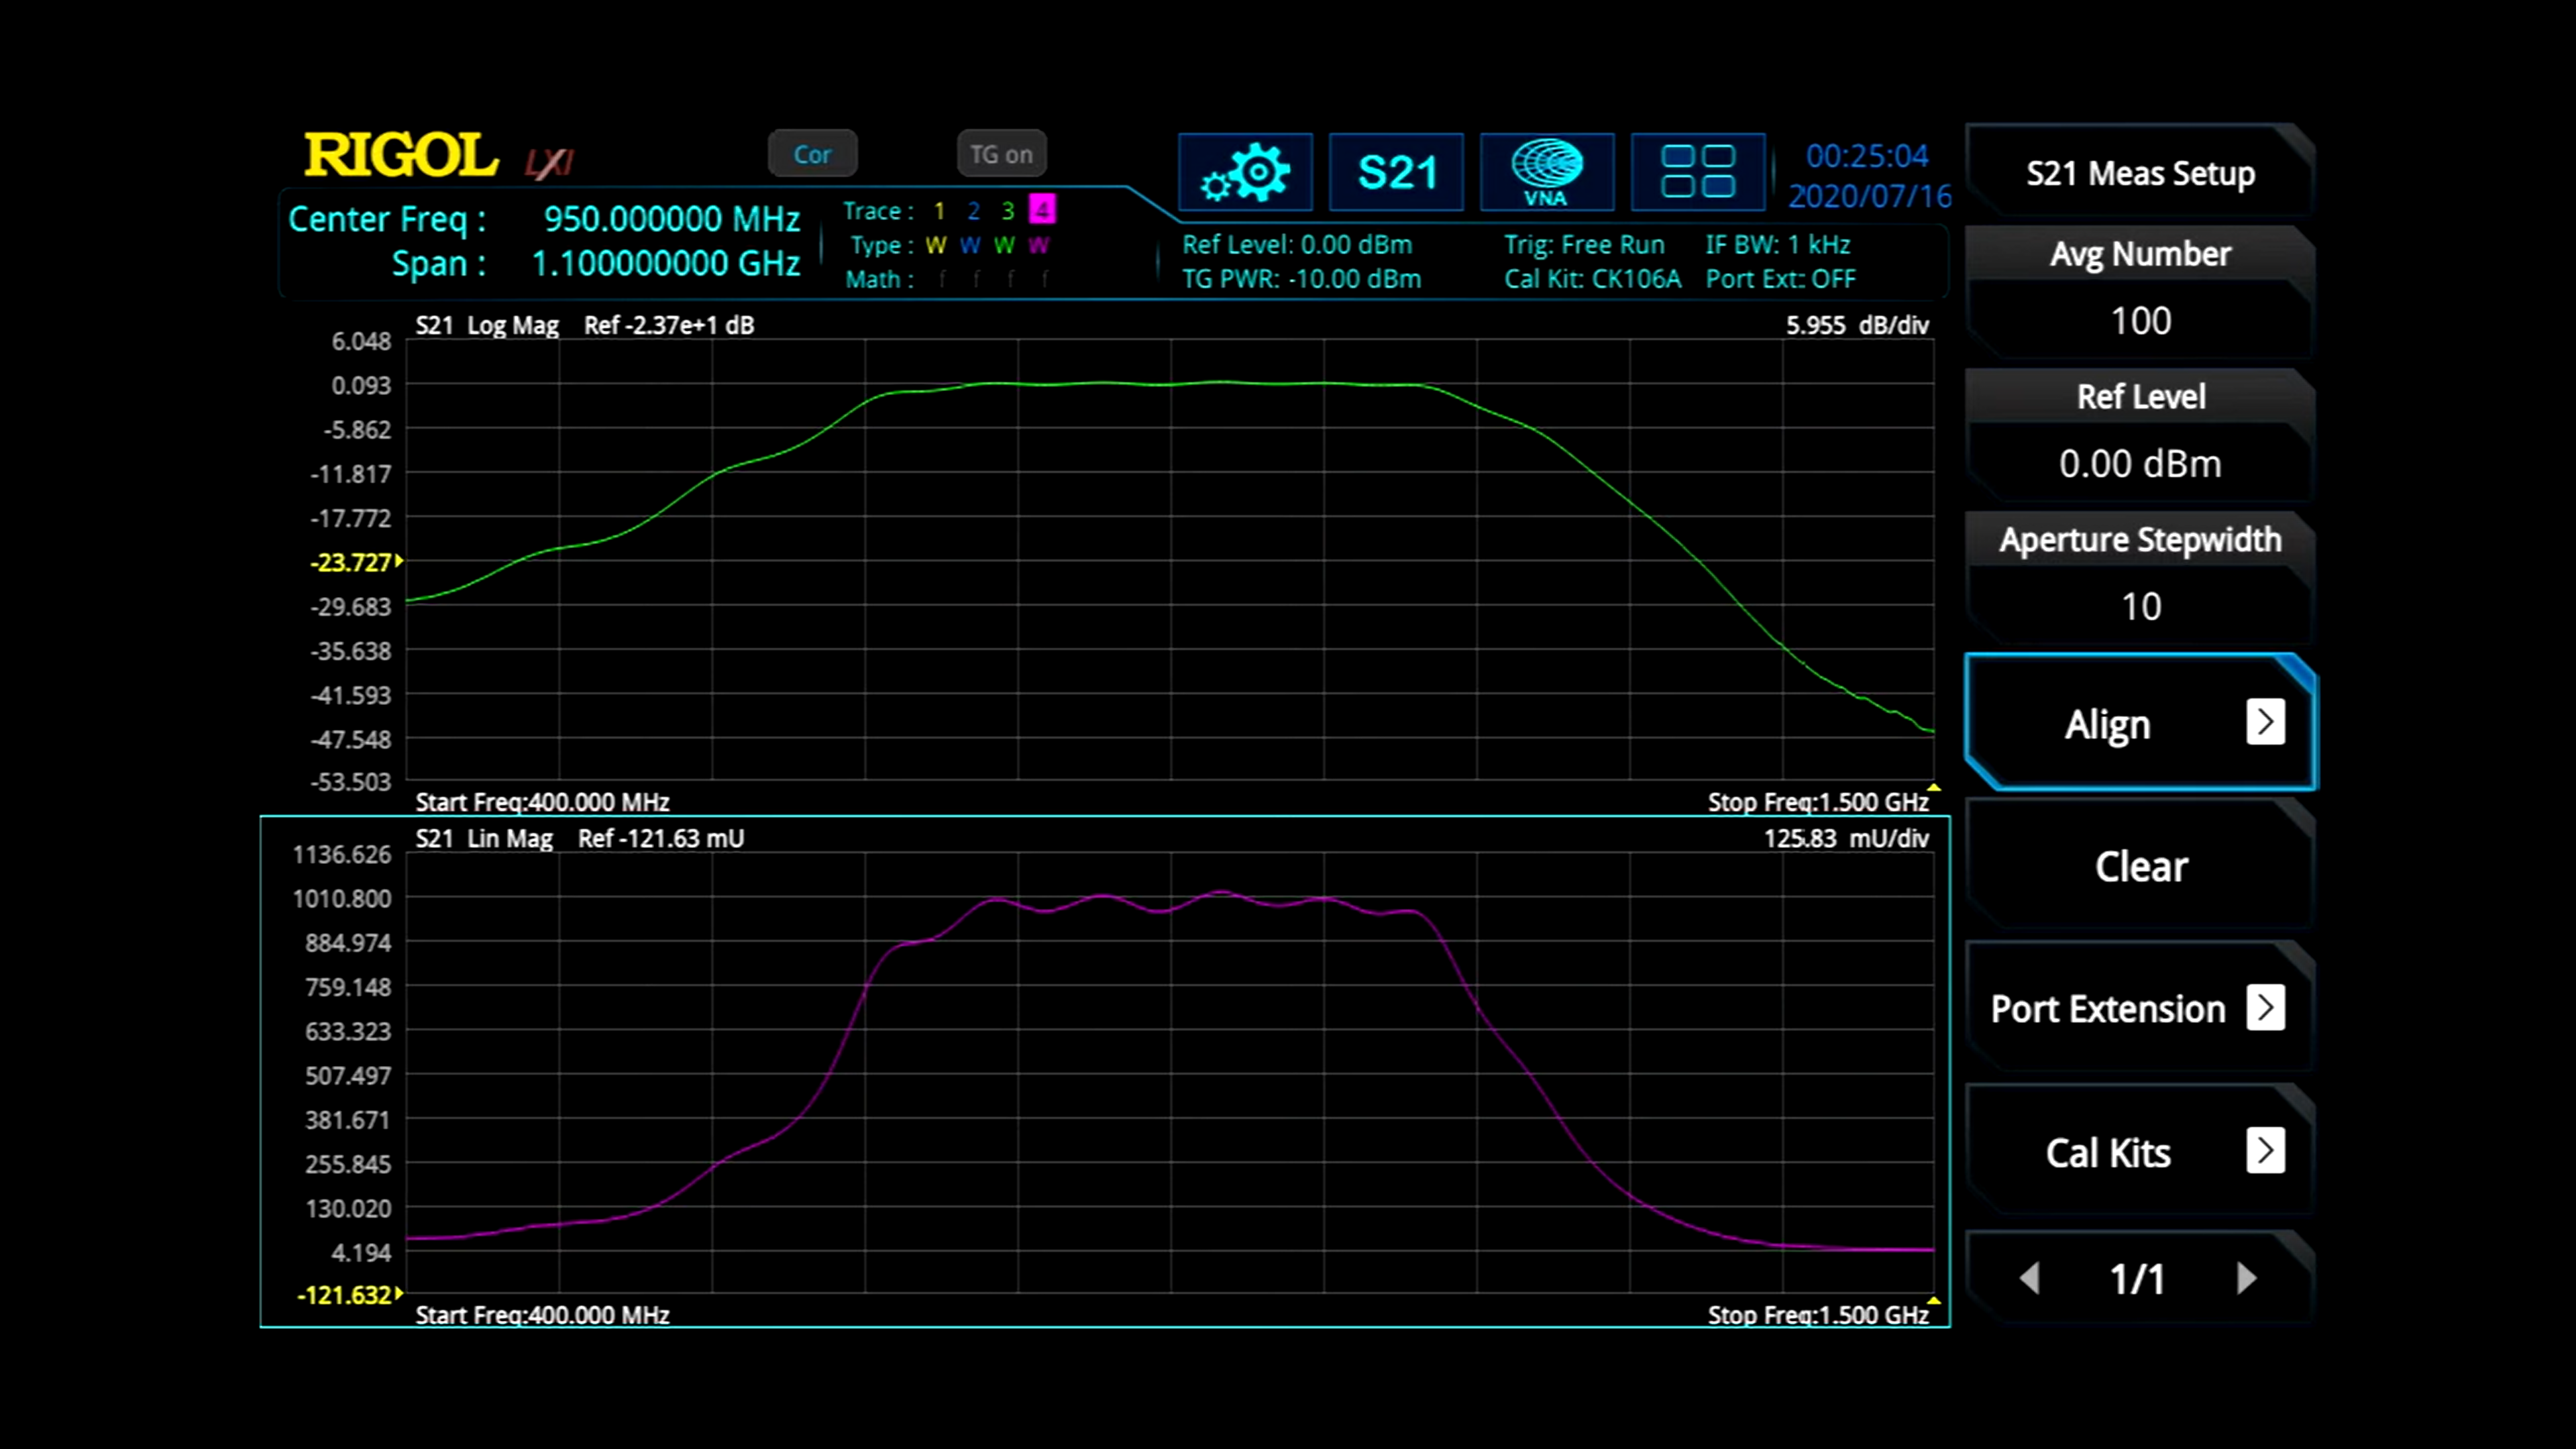Click the RIGOL logo
The image size is (2576, 1449).
click(x=400, y=156)
